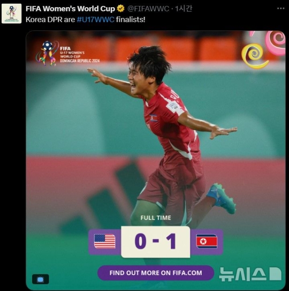This screenshot has height=291, width=289.
Task: Click the Newsis watermark logo
Action: [250, 274]
